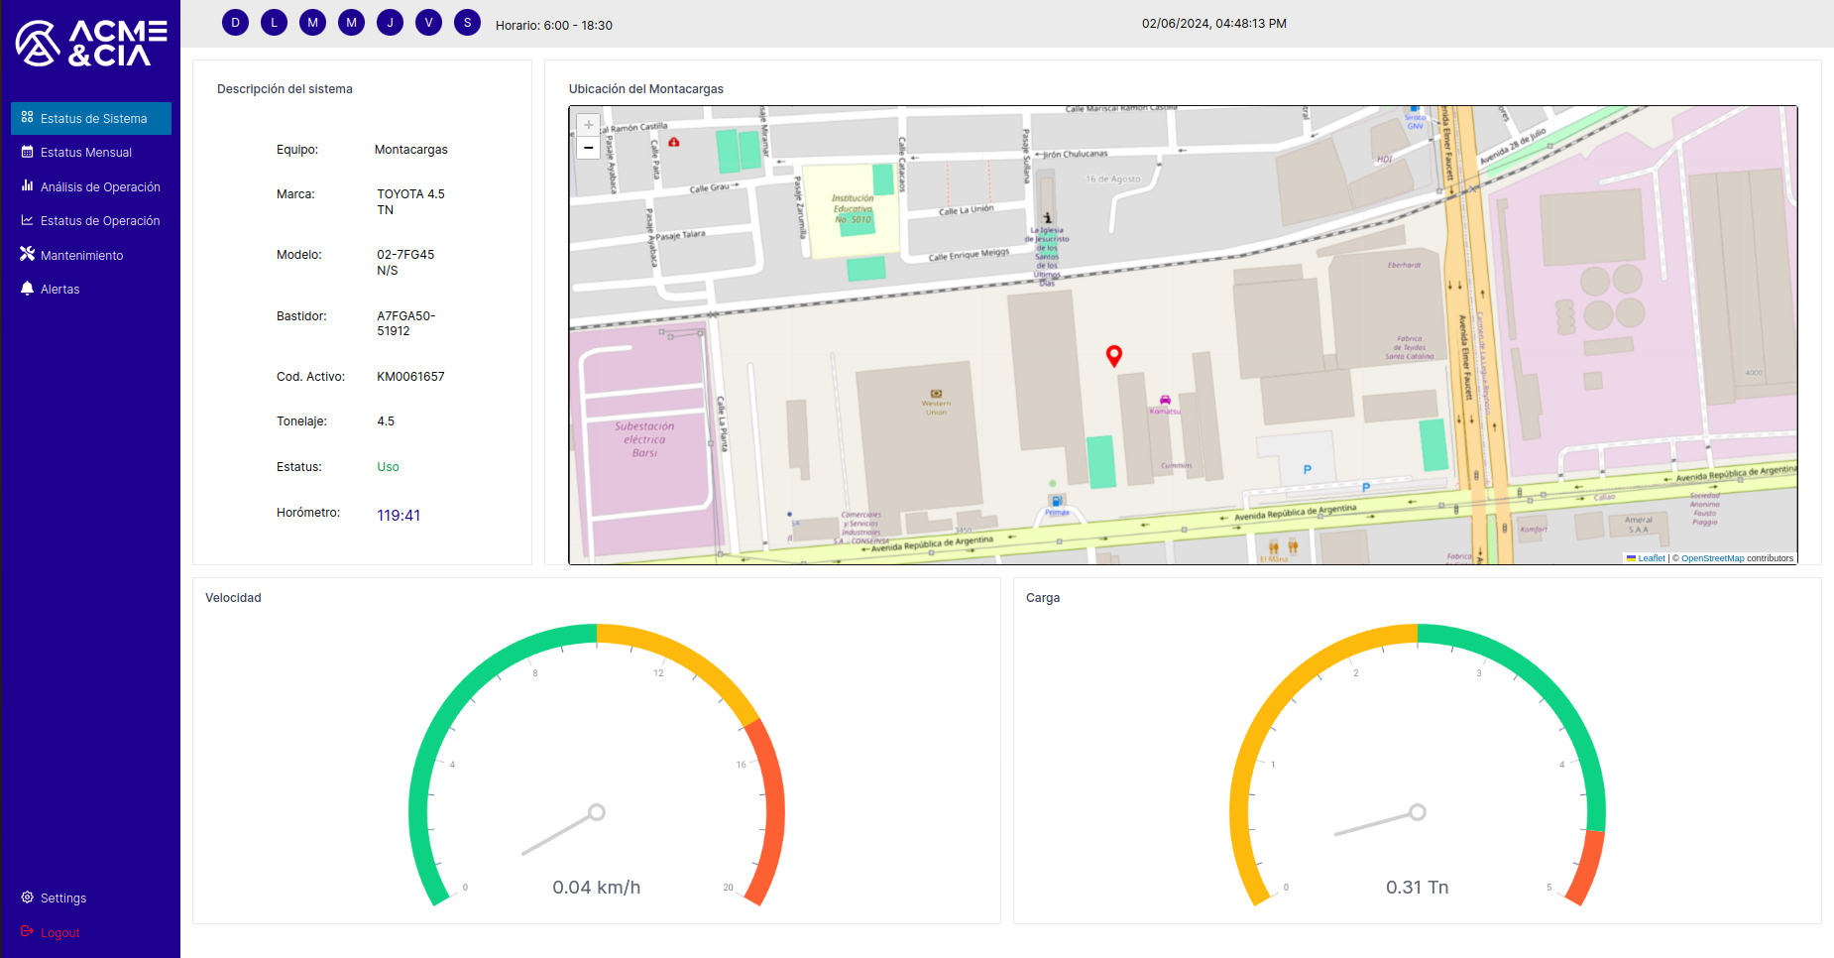Image resolution: width=1834 pixels, height=958 pixels.
Task: Toggle the L (Lunes) day circle
Action: tap(274, 22)
